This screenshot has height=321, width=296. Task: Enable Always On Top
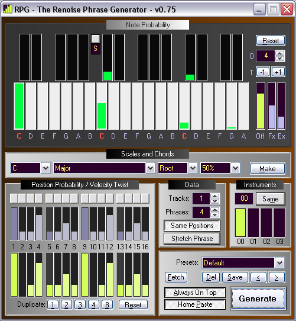tap(195, 293)
